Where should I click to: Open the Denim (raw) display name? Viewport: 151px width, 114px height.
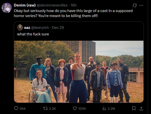click(25, 5)
